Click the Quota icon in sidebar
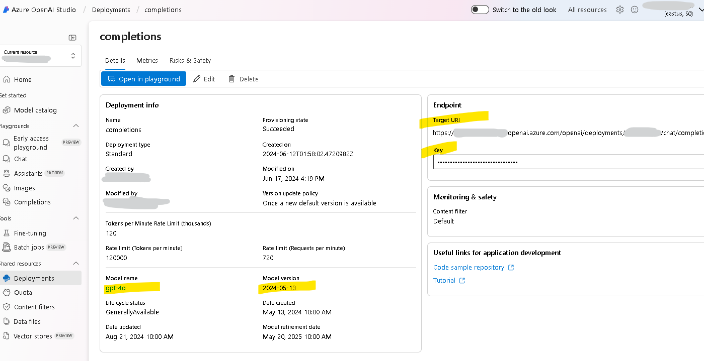 (7, 292)
